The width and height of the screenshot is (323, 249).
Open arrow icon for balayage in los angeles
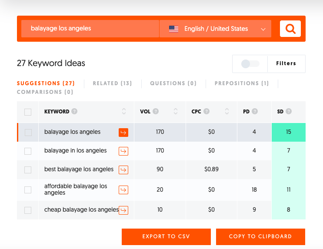pyautogui.click(x=123, y=151)
